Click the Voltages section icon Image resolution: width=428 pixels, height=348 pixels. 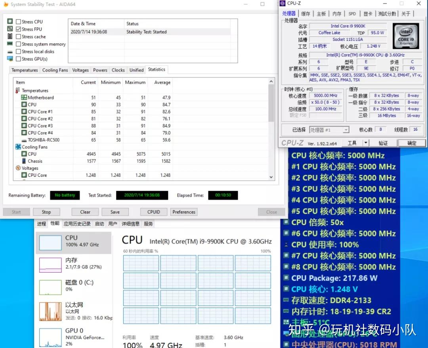[18, 168]
